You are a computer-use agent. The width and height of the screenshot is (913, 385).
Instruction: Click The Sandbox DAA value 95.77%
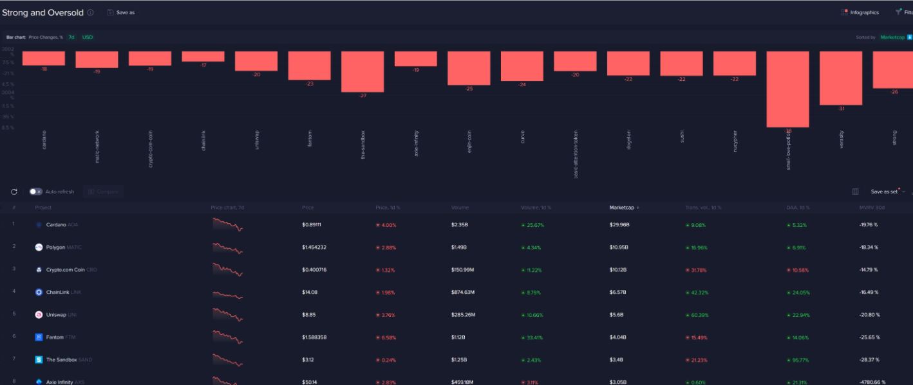(798, 360)
